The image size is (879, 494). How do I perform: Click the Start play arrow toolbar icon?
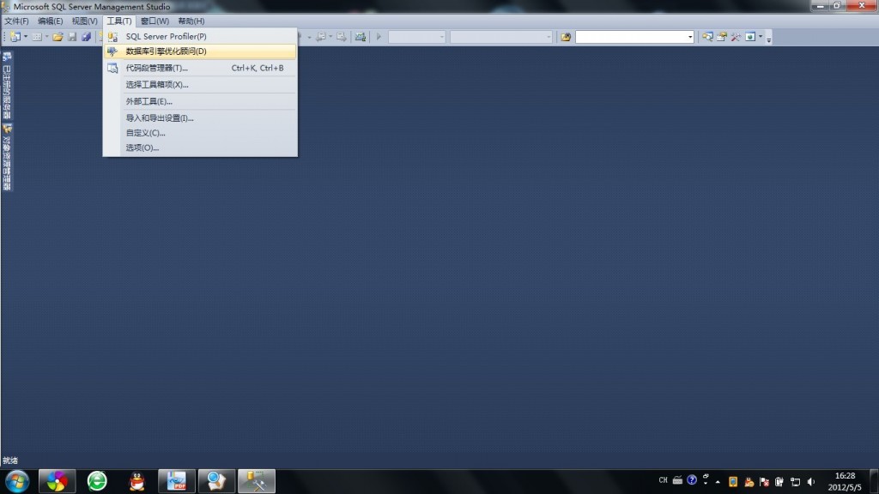tap(379, 37)
